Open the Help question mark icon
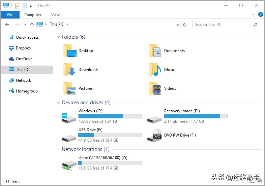This screenshot has height=186, width=265. [x=260, y=14]
